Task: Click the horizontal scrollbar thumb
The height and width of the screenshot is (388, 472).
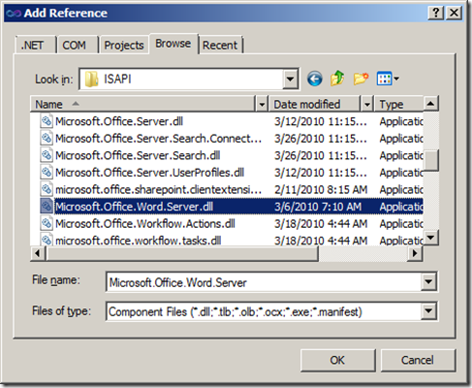Action: click(182, 253)
